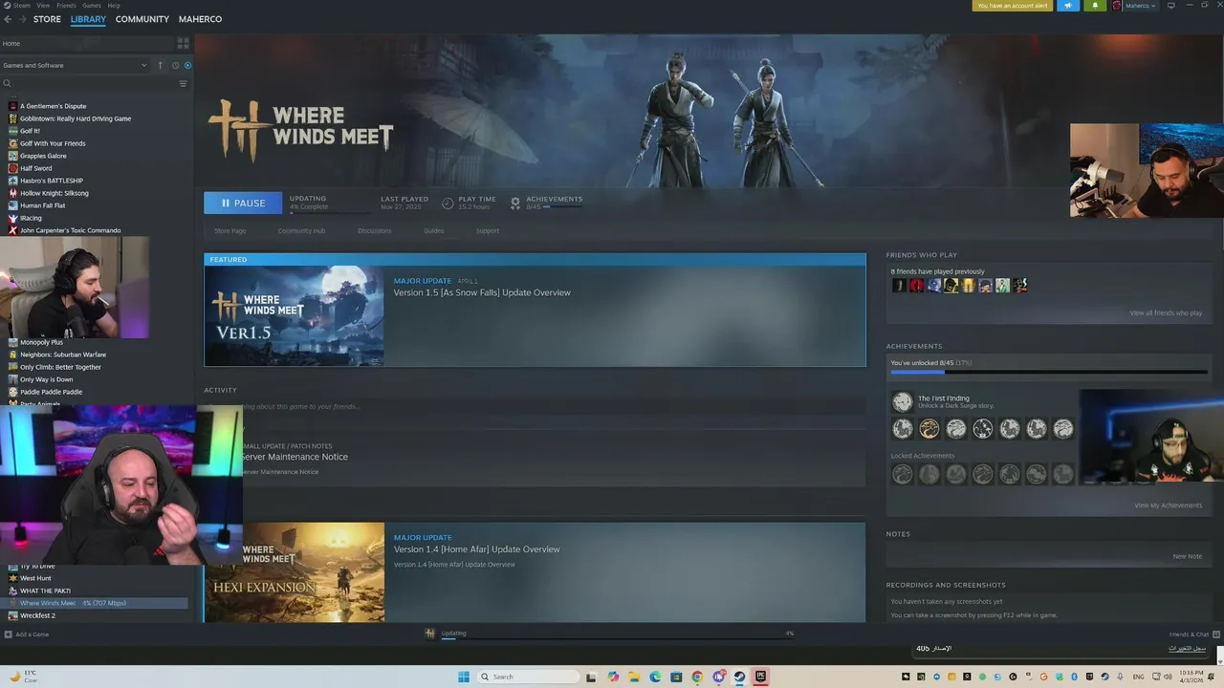Viewport: 1224px width, 688px height.
Task: Click the Add a Game label
Action: 33,634
